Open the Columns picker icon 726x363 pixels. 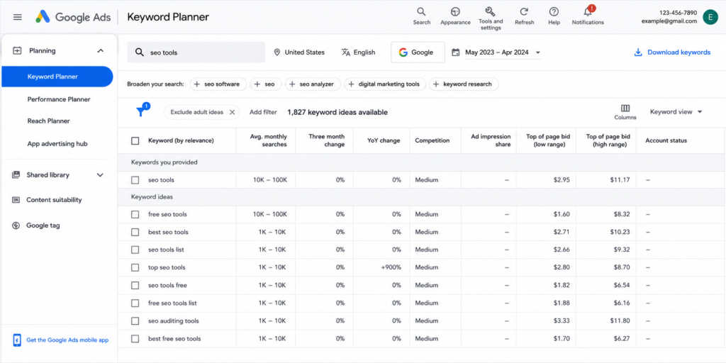click(625, 108)
